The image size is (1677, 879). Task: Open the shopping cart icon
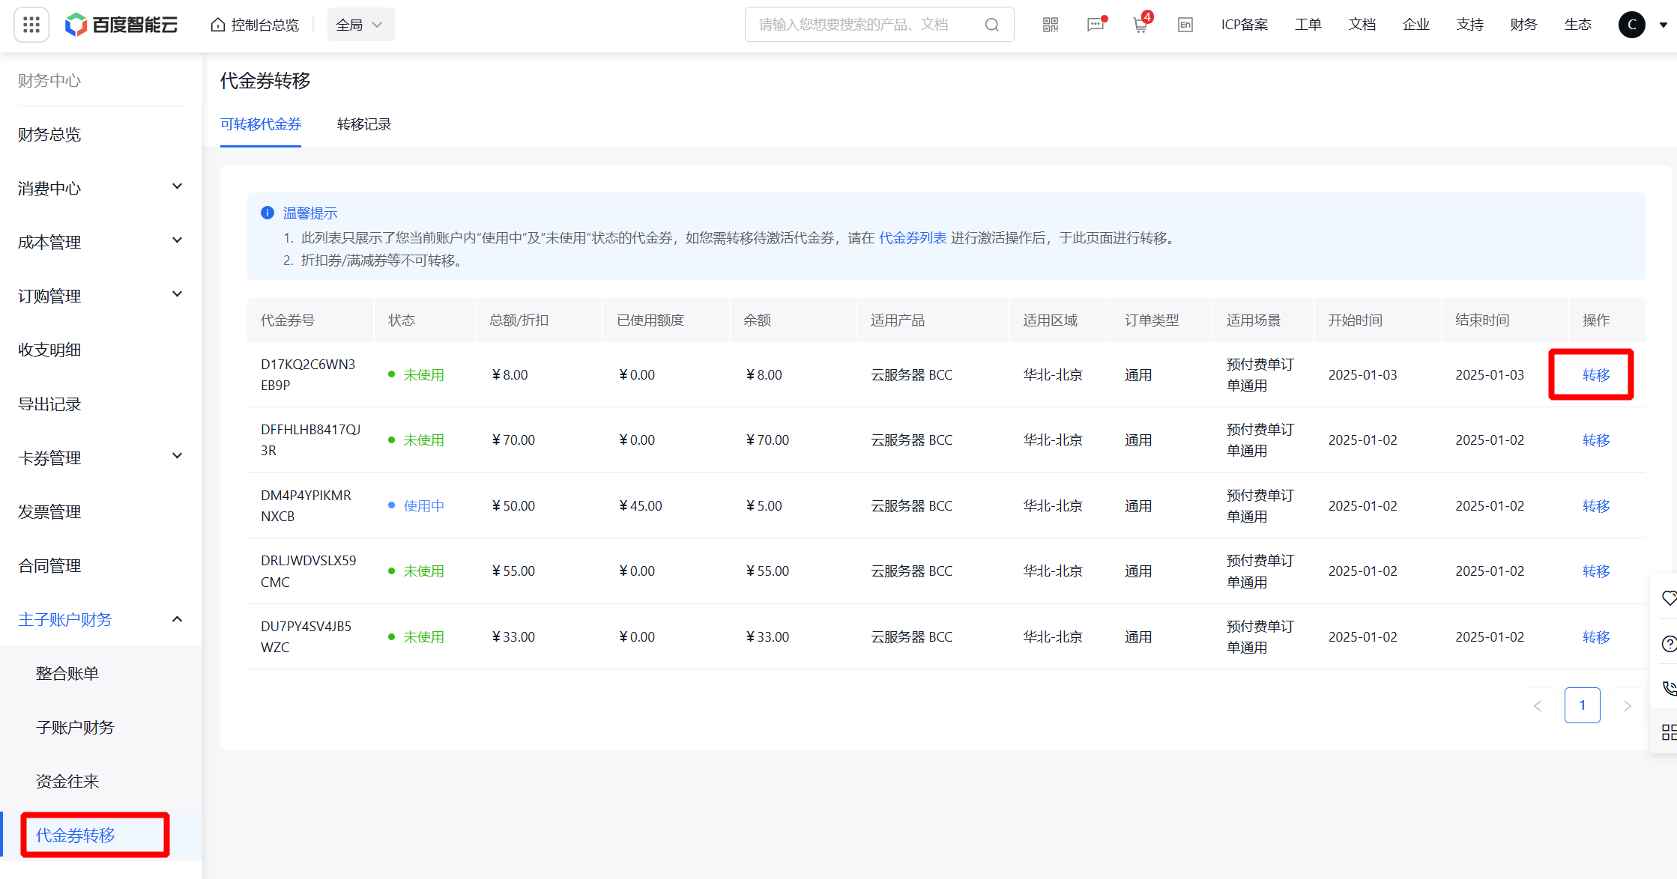pos(1140,25)
